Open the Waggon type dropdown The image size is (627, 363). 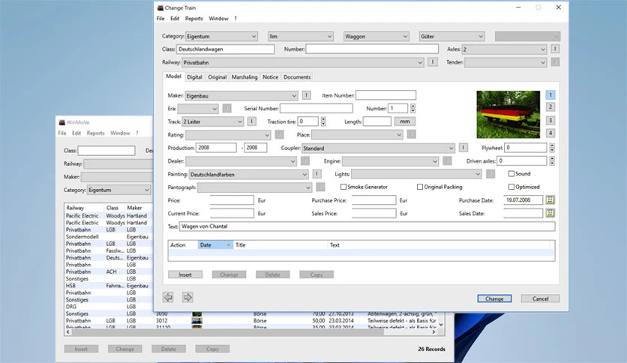376,37
